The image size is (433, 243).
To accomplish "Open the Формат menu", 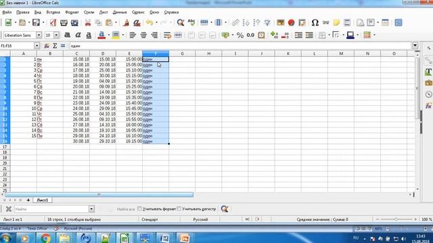I will (72, 12).
